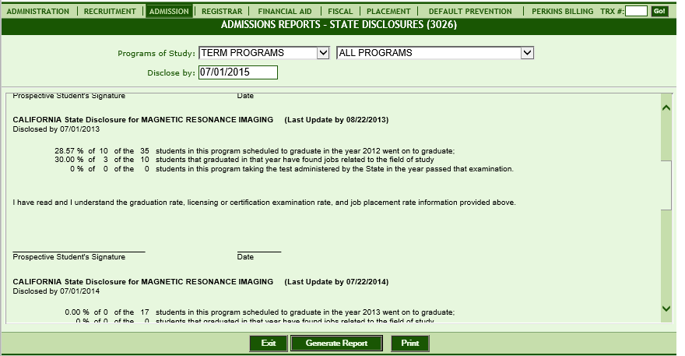Viewport: 685px width, 356px height.
Task: Open the DEFAULT PREVENTION menu
Action: click(x=470, y=12)
